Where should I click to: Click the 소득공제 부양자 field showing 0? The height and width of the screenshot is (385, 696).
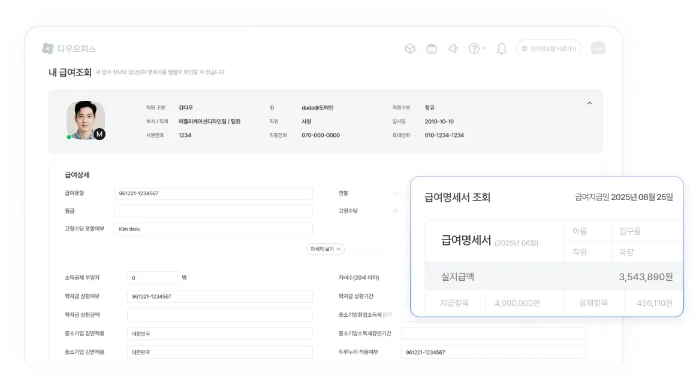point(153,277)
